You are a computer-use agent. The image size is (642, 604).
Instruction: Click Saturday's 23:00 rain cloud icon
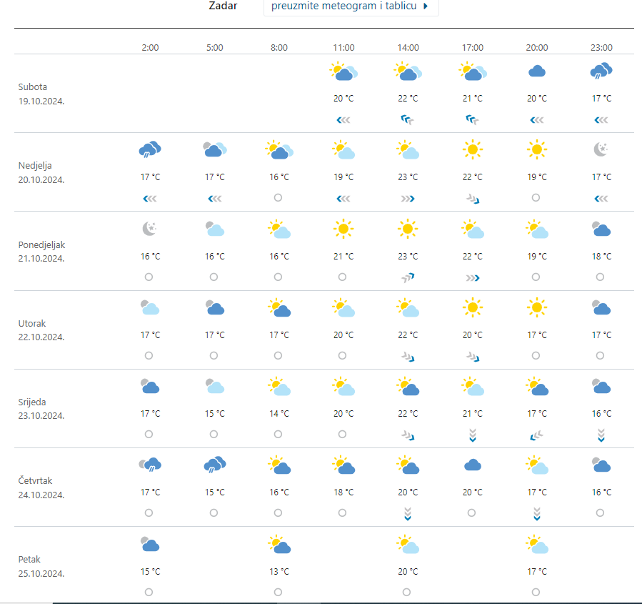point(601,71)
